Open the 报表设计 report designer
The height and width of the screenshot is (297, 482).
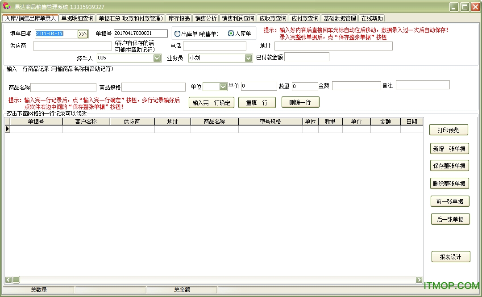[x=451, y=257]
